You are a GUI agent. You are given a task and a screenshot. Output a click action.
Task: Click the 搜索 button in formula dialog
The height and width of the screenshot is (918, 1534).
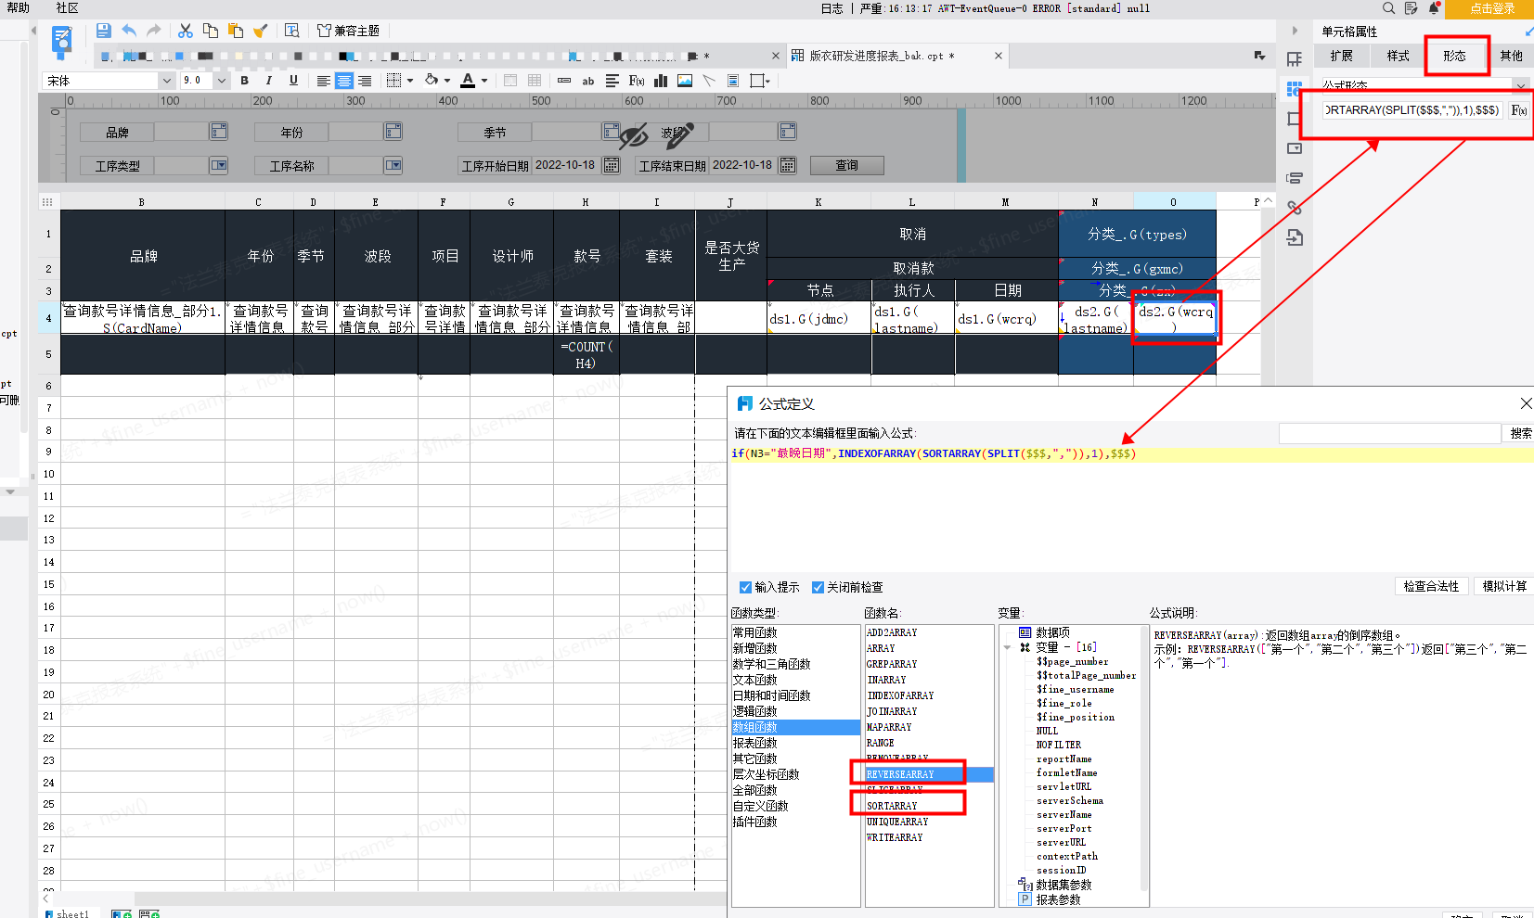(x=1520, y=433)
